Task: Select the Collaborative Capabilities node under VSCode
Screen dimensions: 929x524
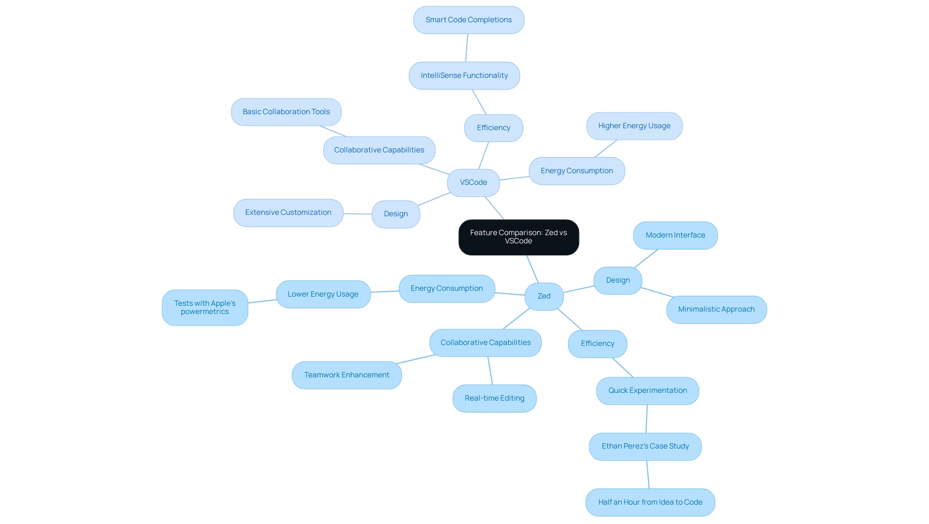Action: 379,150
